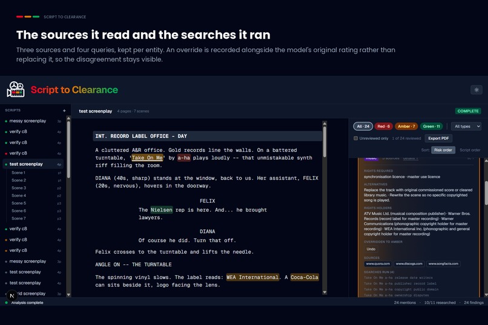Open the All types dropdown
Image resolution: width=488 pixels, height=325 pixels.
coord(466,126)
